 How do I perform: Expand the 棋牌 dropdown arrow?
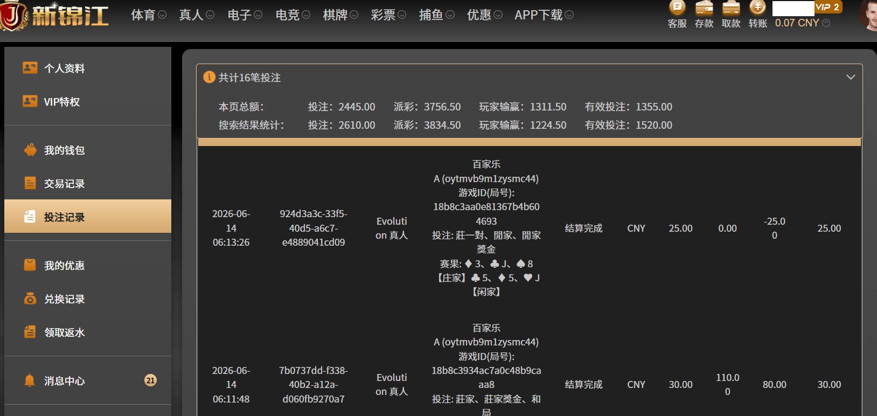click(354, 15)
